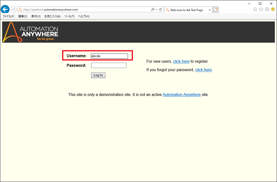The width and height of the screenshot is (277, 182).
Task: Open the address bar autocomplete dropdown arrow
Action: pos(156,9)
